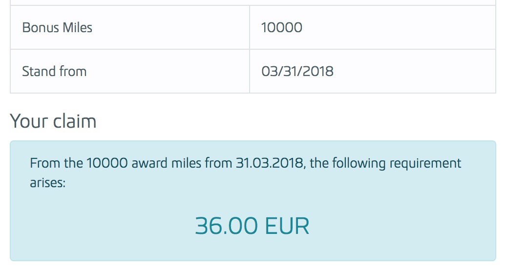
Task: Click the Bonus Miles label cell
Action: point(129,27)
